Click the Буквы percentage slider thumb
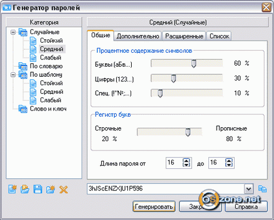274x220 pixels. click(x=193, y=64)
